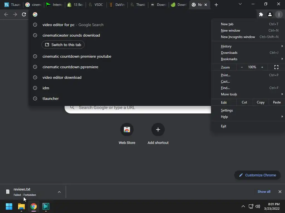The height and width of the screenshot is (213, 285).
Task: Expand the Bookmarks submenu
Action: pyautogui.click(x=248, y=59)
